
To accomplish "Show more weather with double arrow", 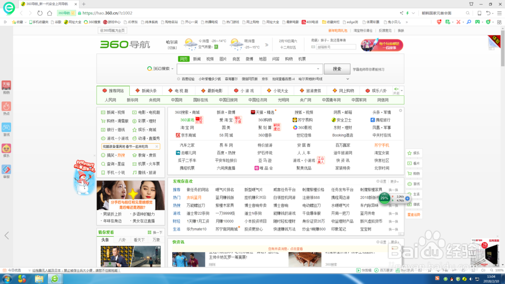I will coord(267,45).
